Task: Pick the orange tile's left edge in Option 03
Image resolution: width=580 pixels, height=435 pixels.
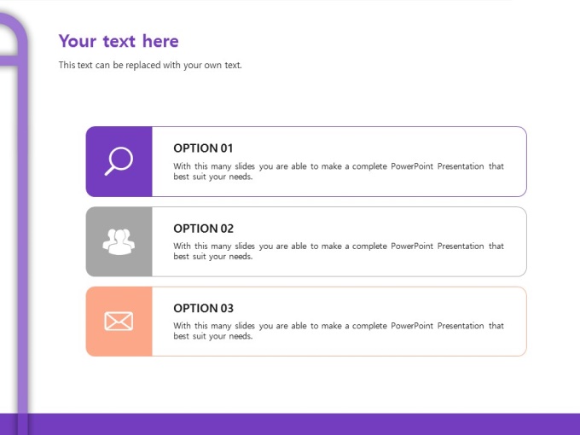Action: pos(89,322)
